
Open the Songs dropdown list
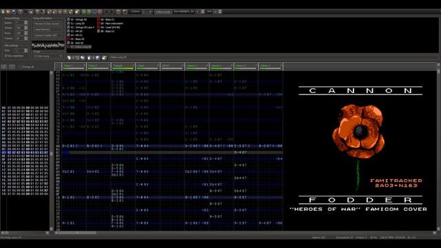tap(48, 56)
